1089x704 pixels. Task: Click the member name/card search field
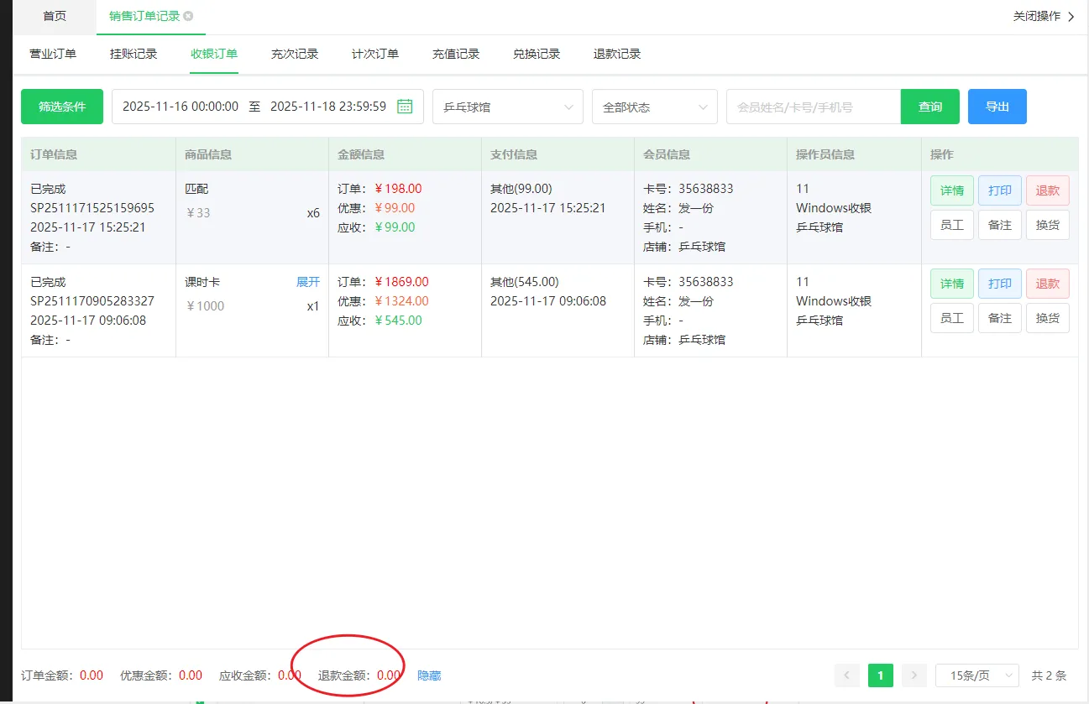pyautogui.click(x=813, y=107)
